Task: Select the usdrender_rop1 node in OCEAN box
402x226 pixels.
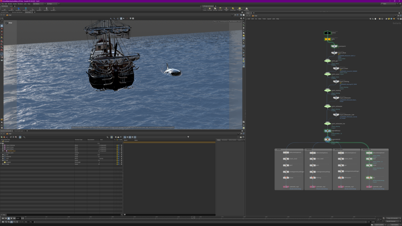Action: (286, 187)
